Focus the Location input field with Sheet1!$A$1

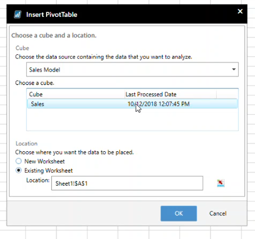(127, 183)
